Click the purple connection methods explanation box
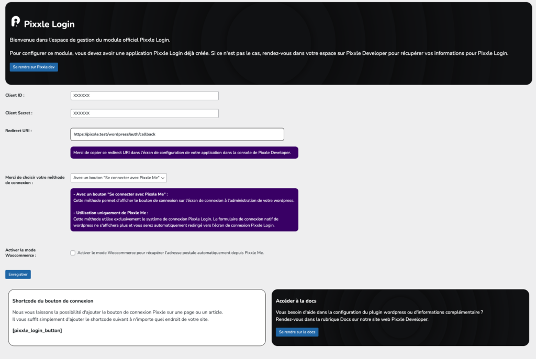 click(184, 210)
